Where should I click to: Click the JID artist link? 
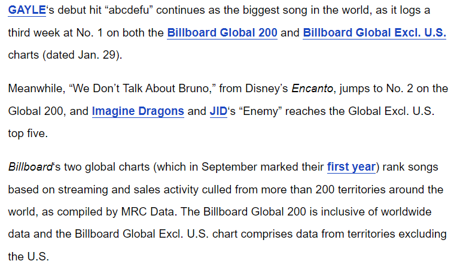point(218,111)
